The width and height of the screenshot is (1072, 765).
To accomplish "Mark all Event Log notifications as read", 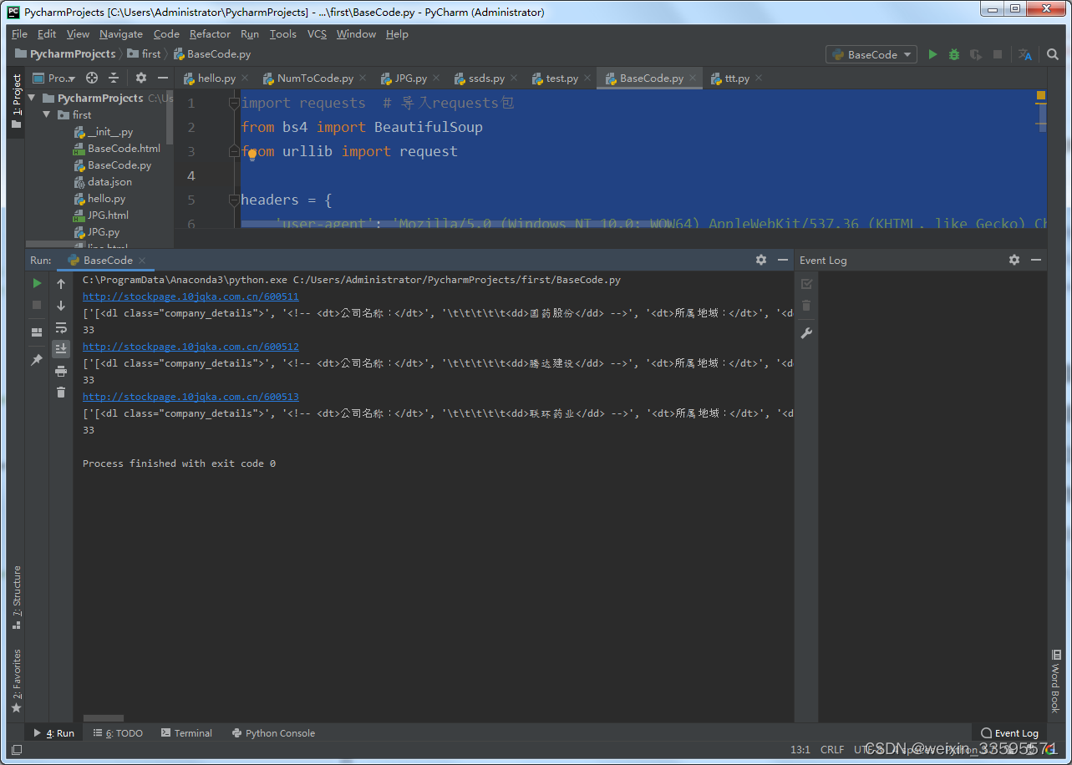I will tap(806, 284).
